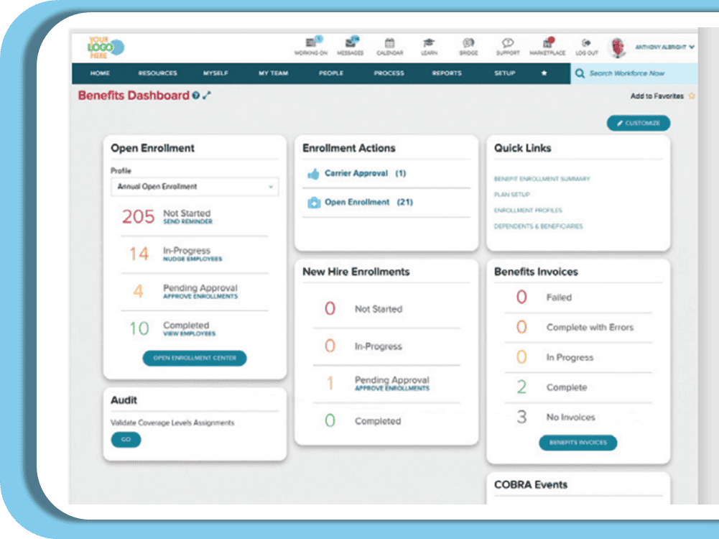The image size is (719, 539).
Task: Click the Support chat icon
Action: click(x=508, y=43)
